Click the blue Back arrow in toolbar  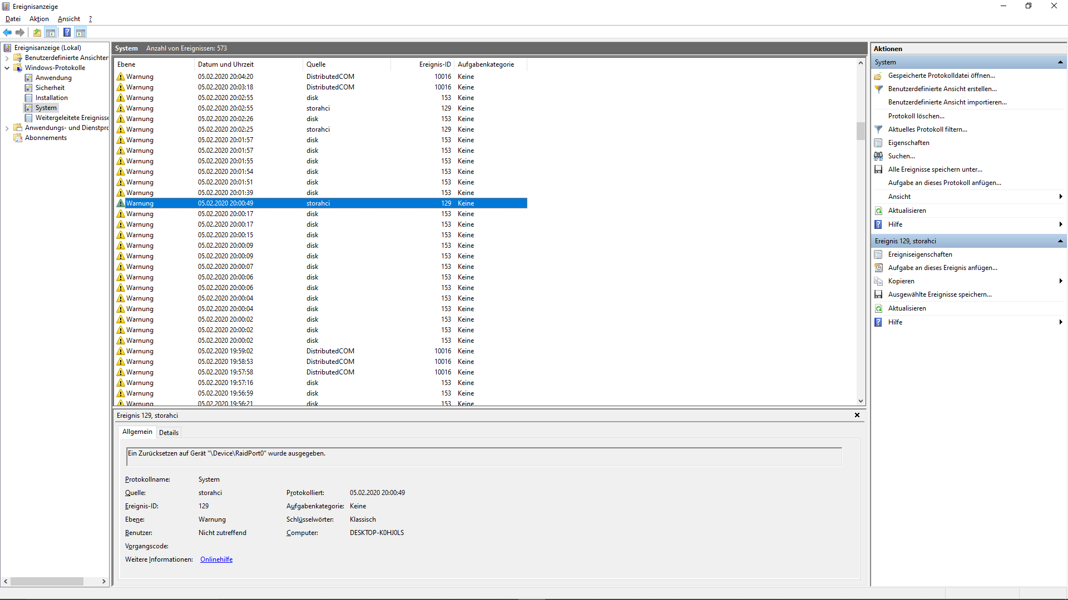click(x=7, y=32)
